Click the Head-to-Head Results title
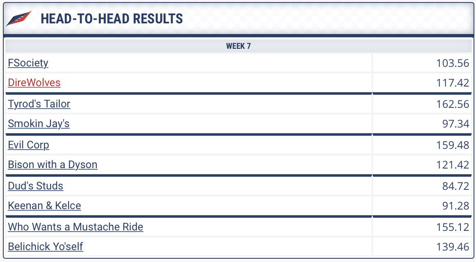Image resolution: width=476 pixels, height=262 pixels. pos(112,18)
